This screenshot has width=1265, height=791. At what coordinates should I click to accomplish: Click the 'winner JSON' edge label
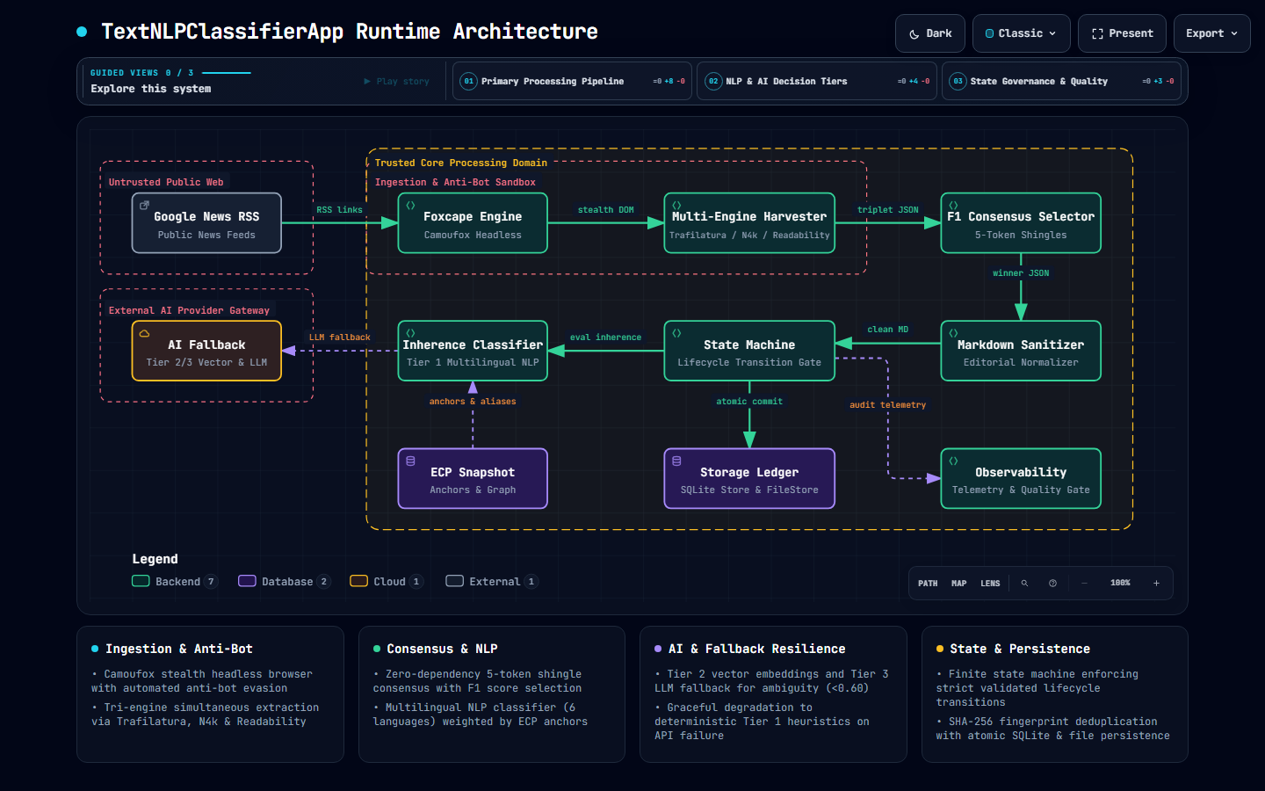pos(1021,273)
